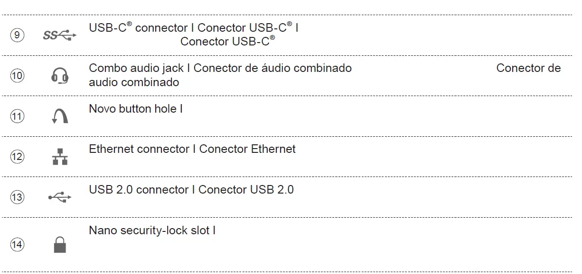Select the circled number 12 marker
Screen dimensions: 582x274
pyautogui.click(x=17, y=157)
